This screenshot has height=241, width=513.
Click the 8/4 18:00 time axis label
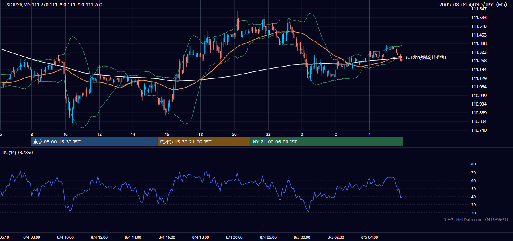201,237
